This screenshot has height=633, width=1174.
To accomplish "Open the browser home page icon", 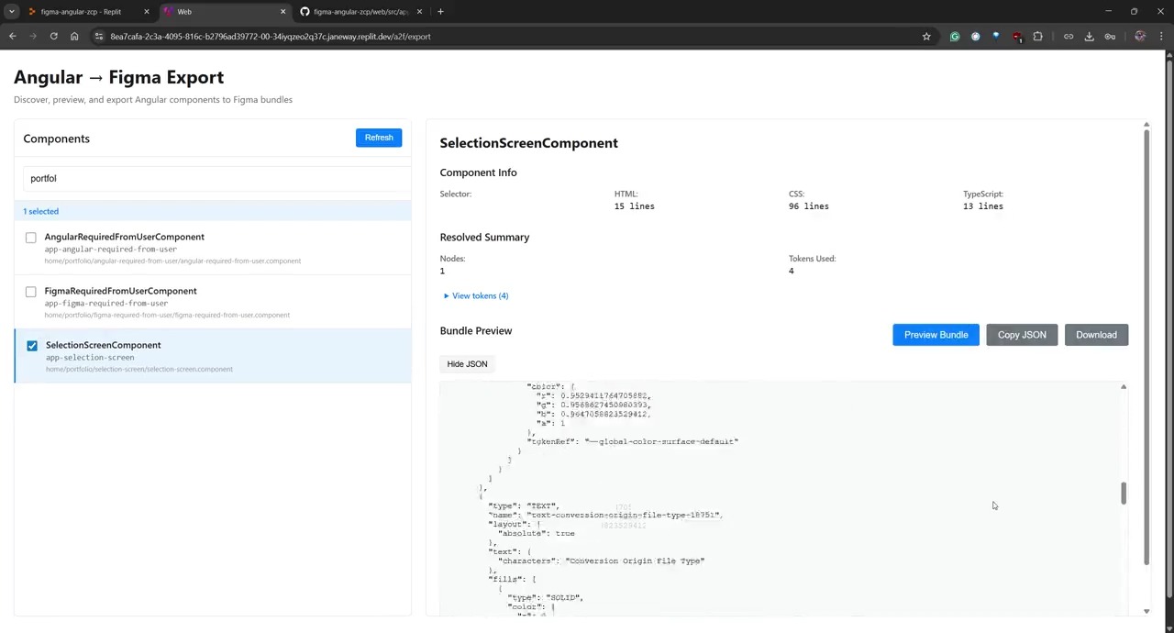I will coord(74,37).
